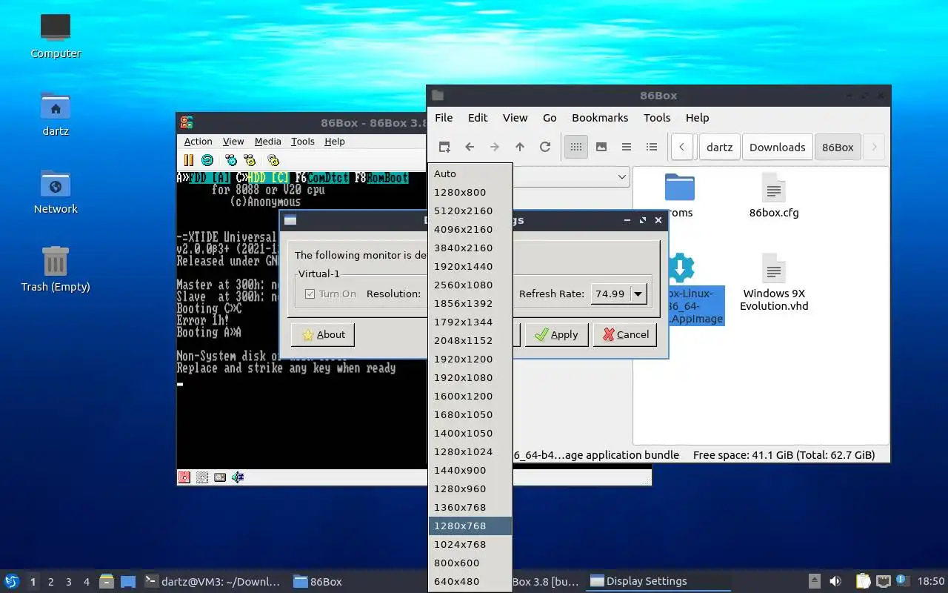
Task: Switch to workspace 2
Action: 50,582
